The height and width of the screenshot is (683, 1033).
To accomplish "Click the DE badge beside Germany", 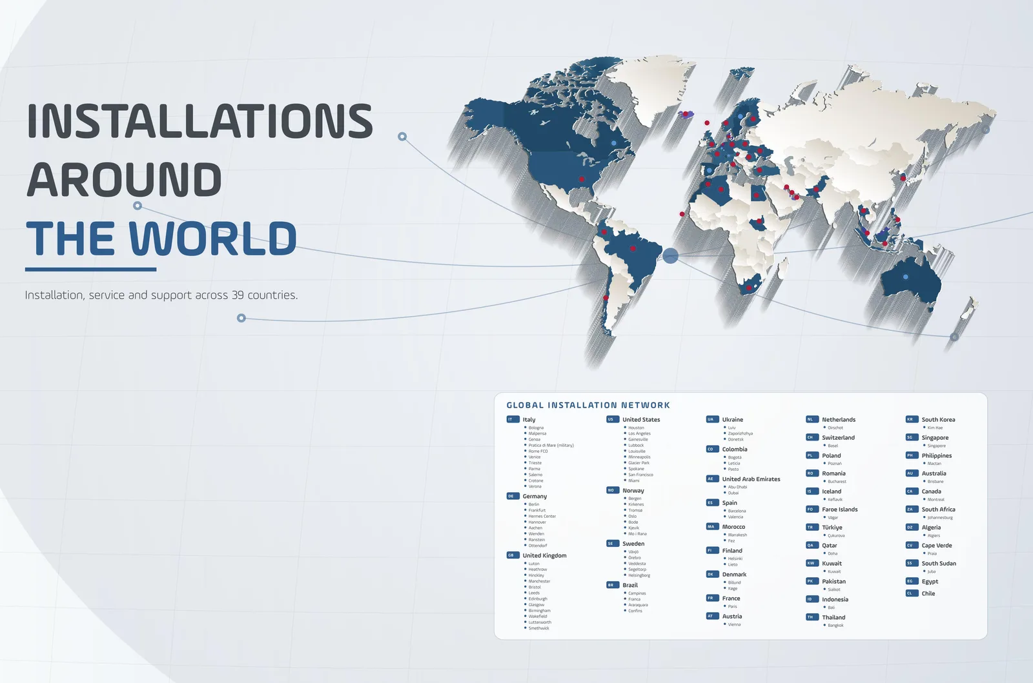I will click(513, 496).
